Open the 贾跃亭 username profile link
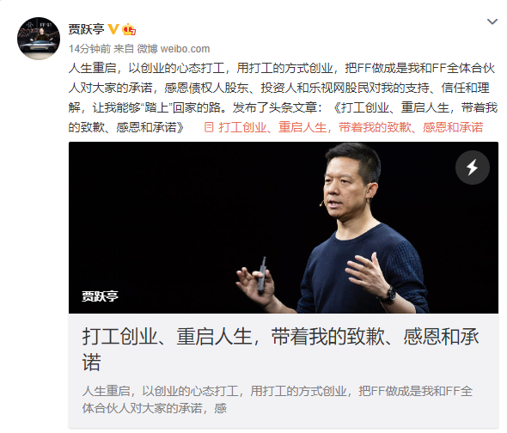Viewport: 507px width, 433px height. coord(86,29)
